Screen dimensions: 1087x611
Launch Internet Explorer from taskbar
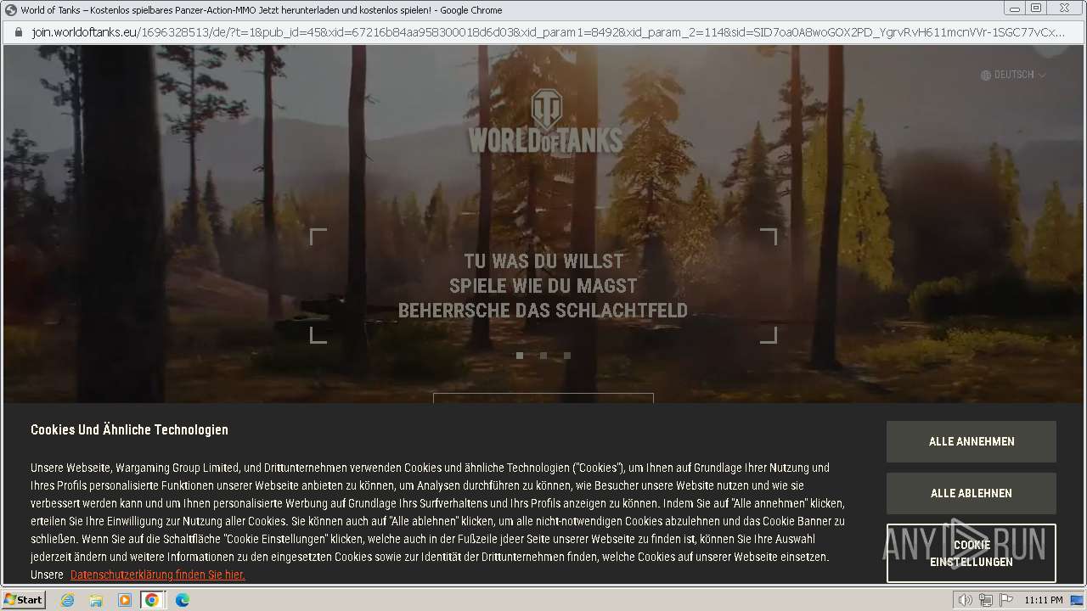68,600
